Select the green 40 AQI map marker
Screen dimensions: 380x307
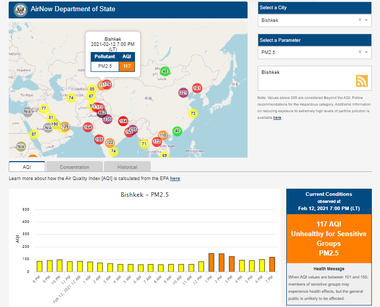coord(177,131)
